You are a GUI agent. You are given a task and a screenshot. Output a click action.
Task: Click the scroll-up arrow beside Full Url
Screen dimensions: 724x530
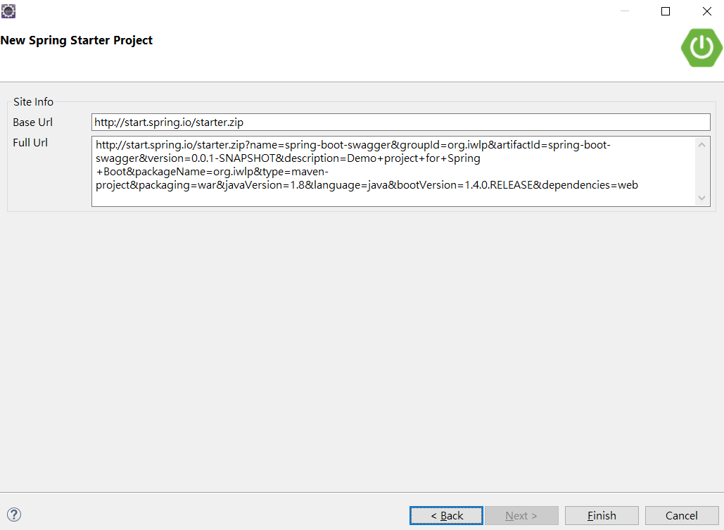701,144
